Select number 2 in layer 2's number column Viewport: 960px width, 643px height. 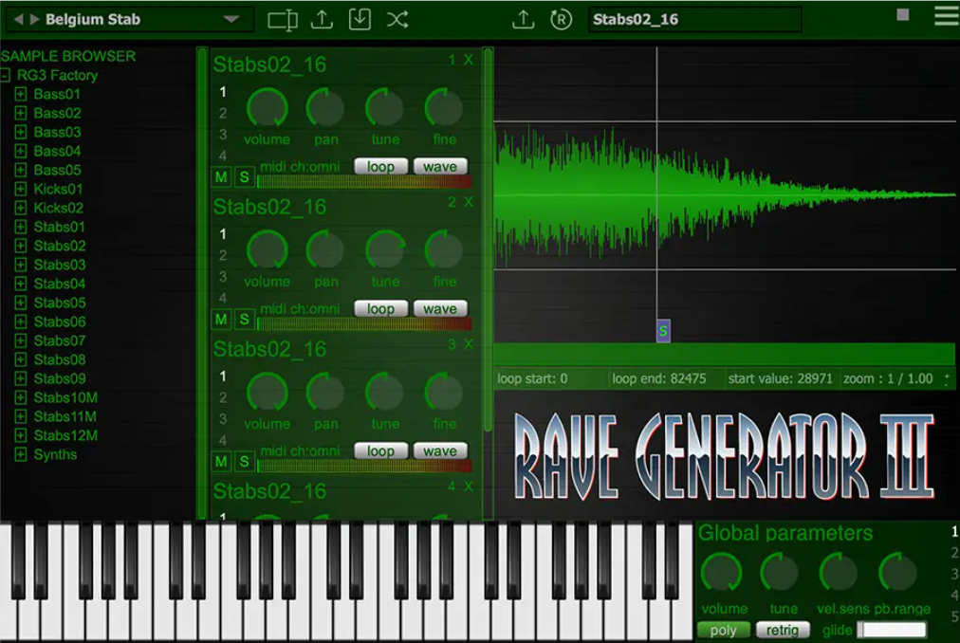click(x=223, y=255)
